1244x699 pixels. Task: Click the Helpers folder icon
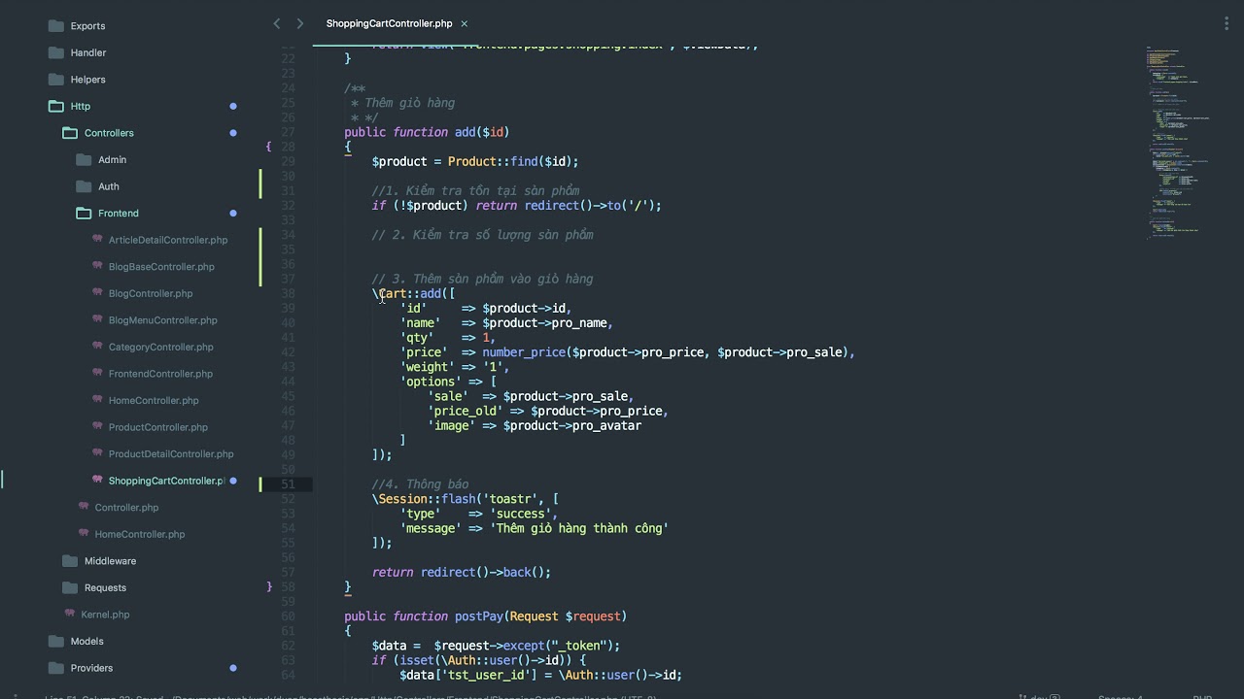(x=55, y=80)
